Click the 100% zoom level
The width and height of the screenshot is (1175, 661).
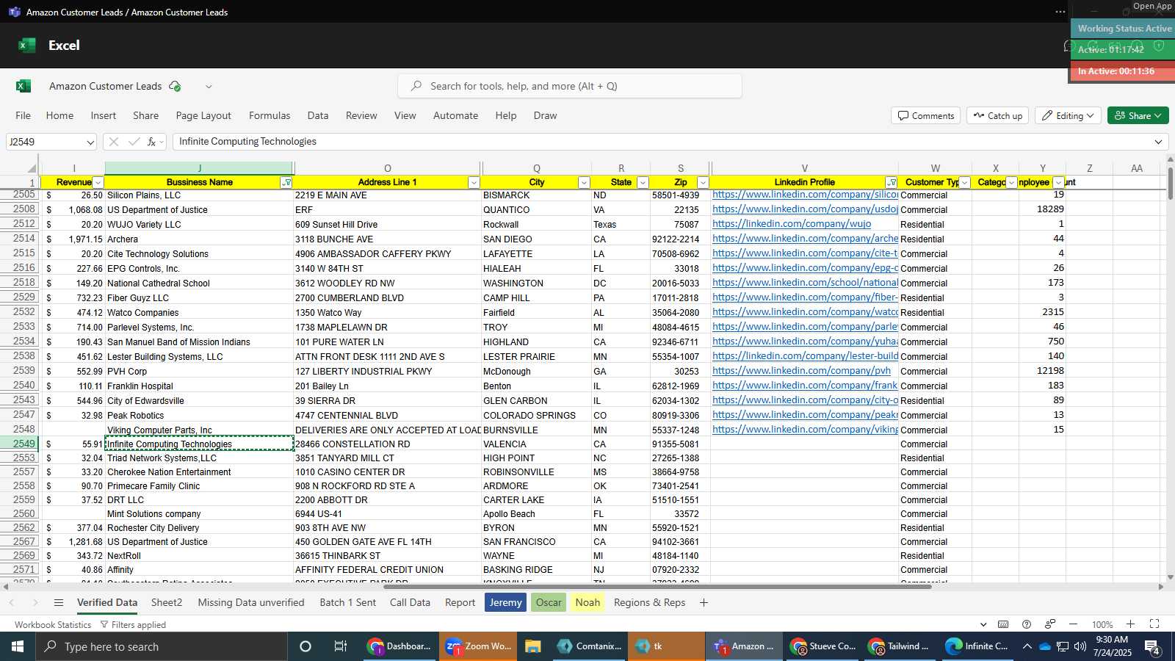click(x=1102, y=625)
